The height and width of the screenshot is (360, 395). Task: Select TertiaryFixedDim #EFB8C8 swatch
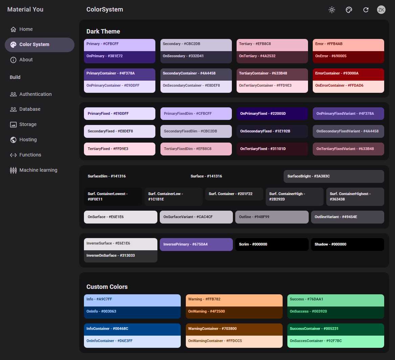pyautogui.click(x=196, y=149)
